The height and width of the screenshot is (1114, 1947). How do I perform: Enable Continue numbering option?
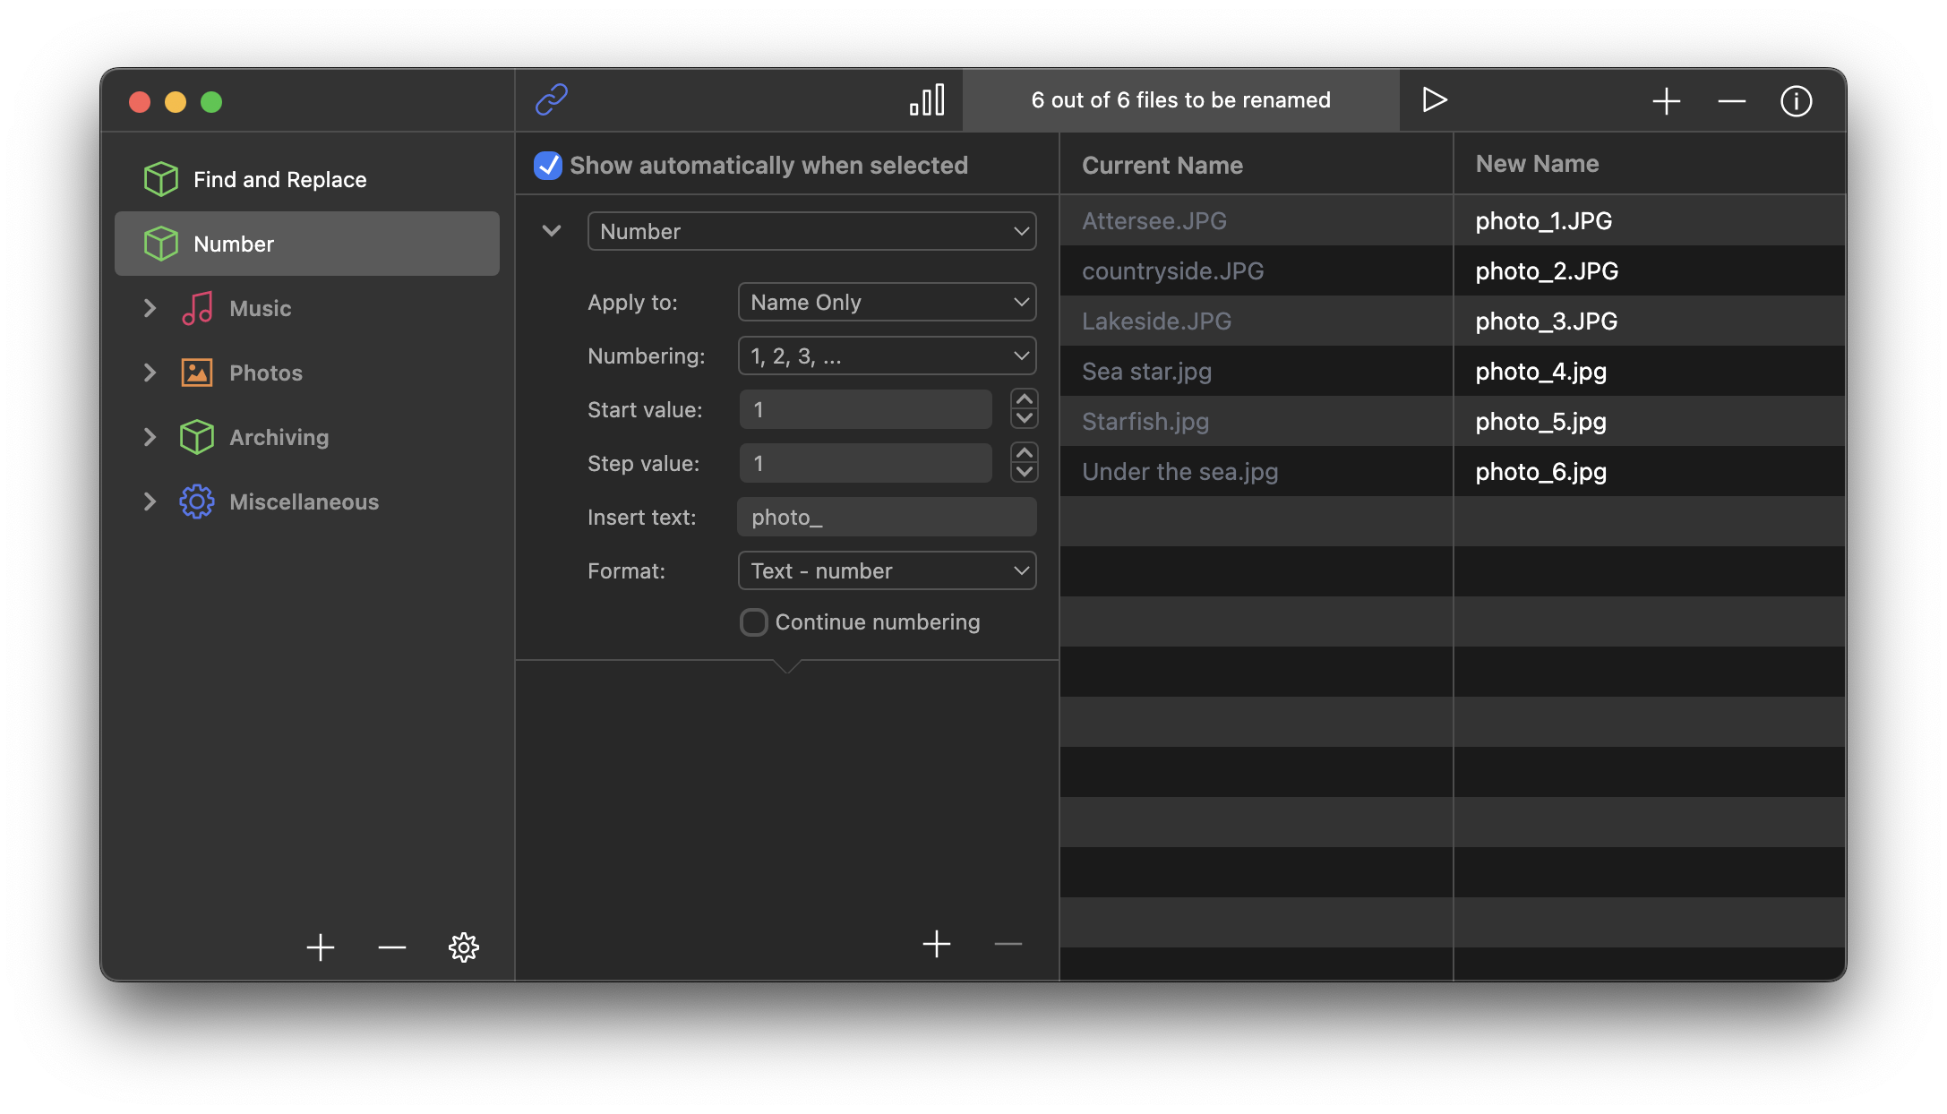753,619
